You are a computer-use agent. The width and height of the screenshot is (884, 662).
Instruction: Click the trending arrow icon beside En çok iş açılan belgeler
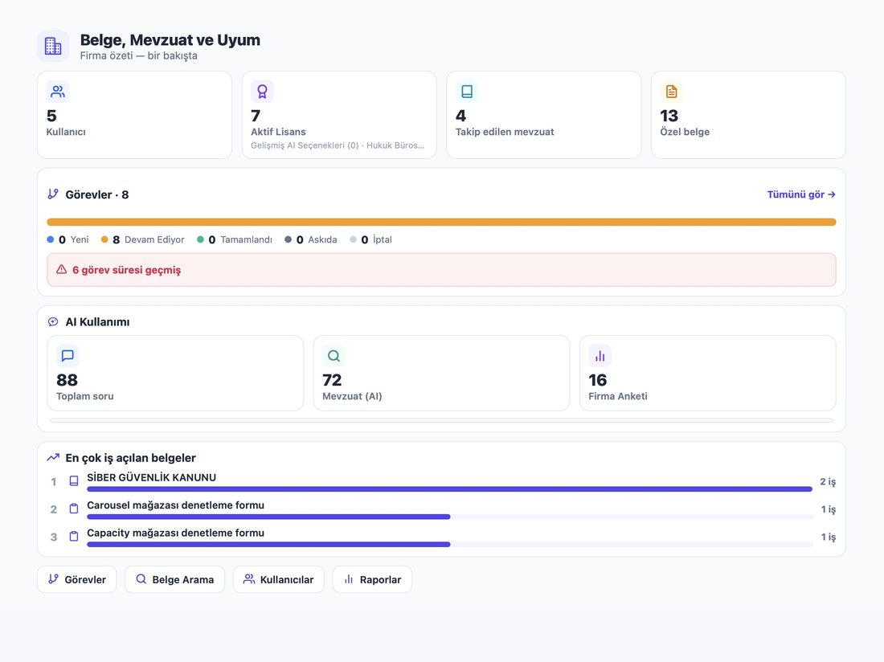(x=53, y=457)
